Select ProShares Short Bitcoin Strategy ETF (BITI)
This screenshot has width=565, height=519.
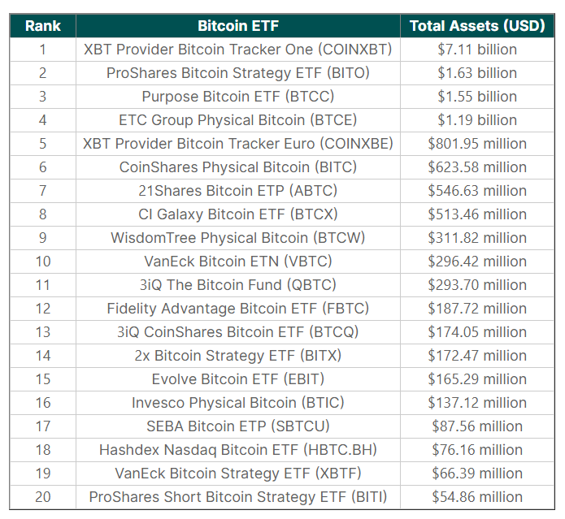[237, 497]
